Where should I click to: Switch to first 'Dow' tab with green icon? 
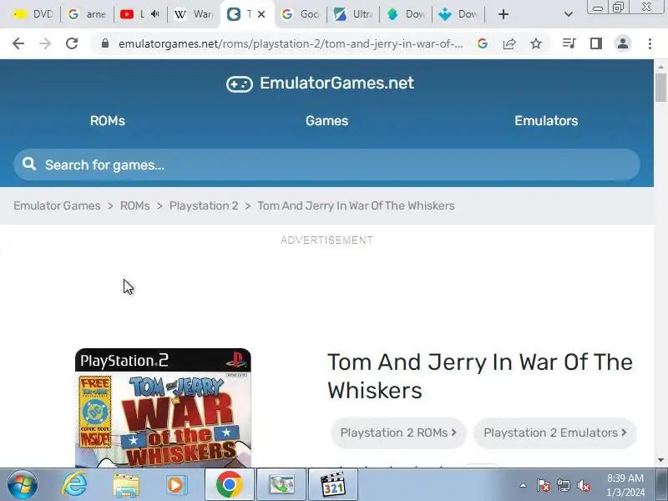click(x=406, y=14)
